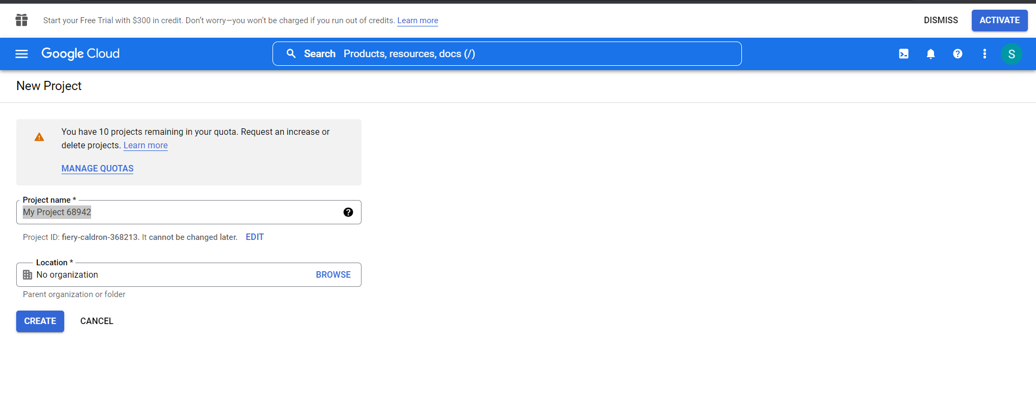The height and width of the screenshot is (399, 1036).
Task: Click Learn more in free trial banner
Action: coord(418,20)
